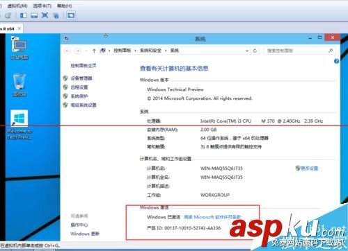Click the shield icon beside 系统保护
Image resolution: width=348 pixels, height=251 pixels.
(65, 96)
